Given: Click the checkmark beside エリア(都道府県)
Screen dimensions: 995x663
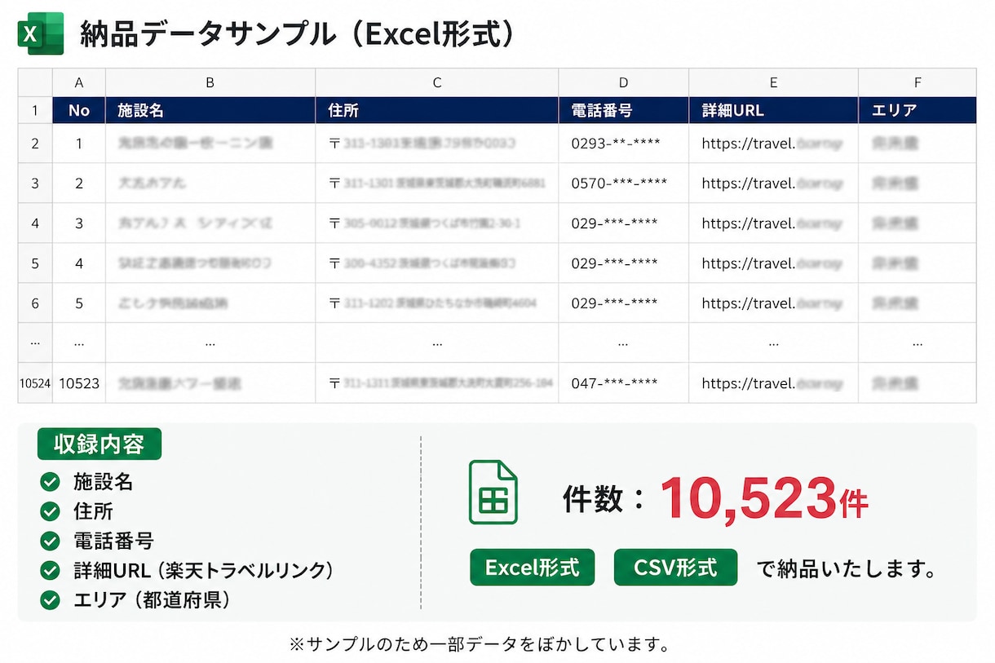Looking at the screenshot, I should (51, 600).
